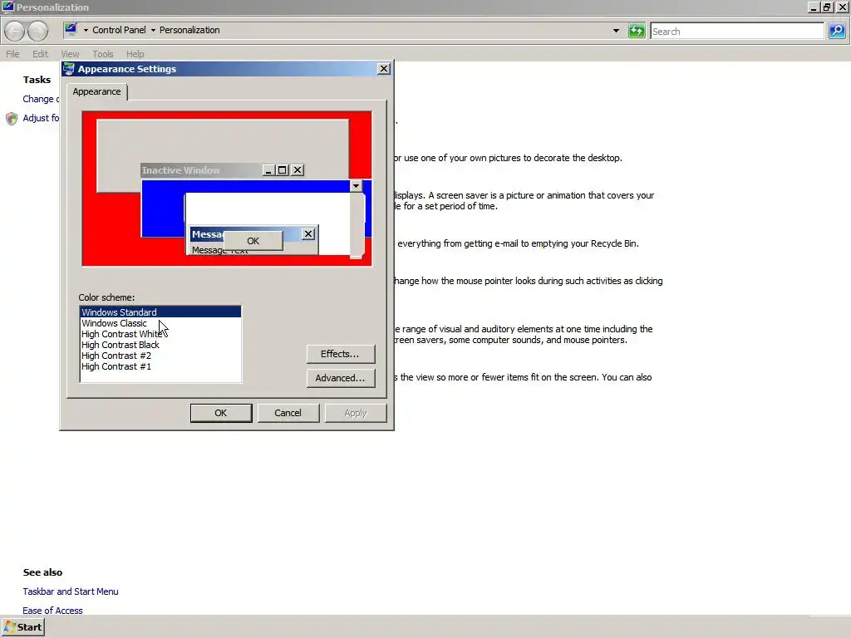
Task: Open dropdown arrow before Personalization breadcrumb
Action: pyautogui.click(x=153, y=31)
